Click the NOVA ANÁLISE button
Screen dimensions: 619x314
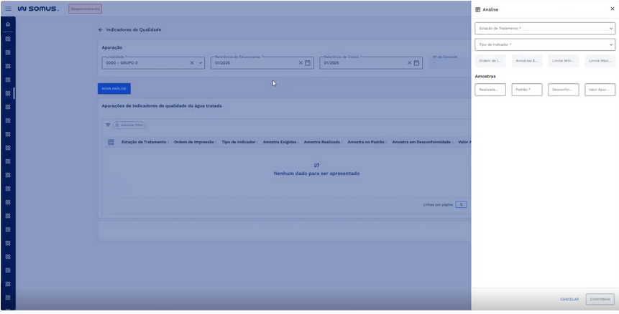[x=114, y=88]
